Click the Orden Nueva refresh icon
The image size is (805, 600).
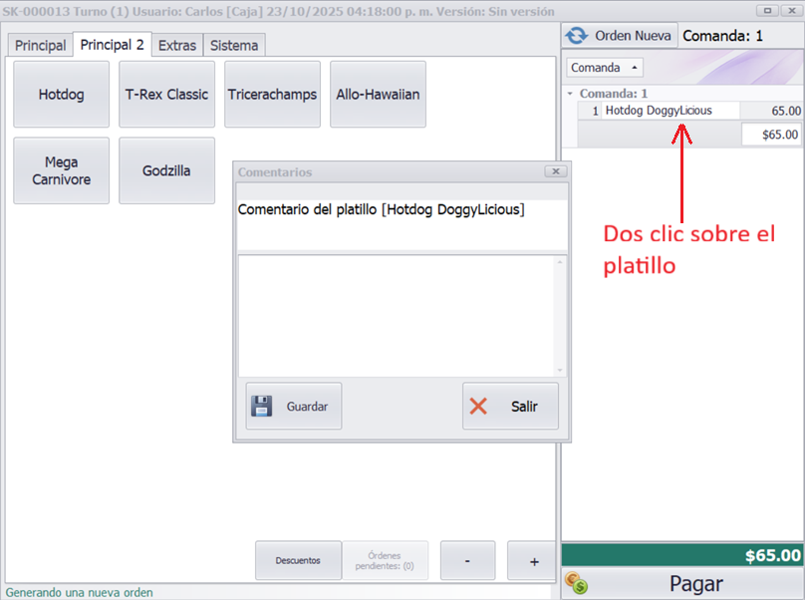(576, 35)
